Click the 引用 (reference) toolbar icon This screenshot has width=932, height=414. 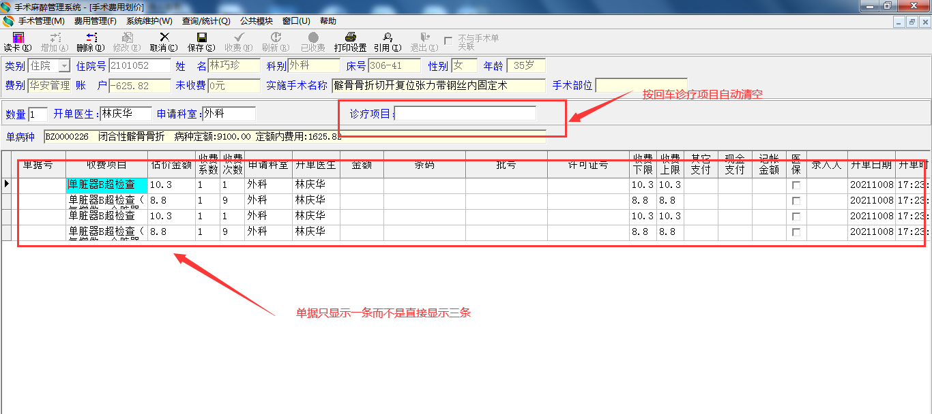coord(388,37)
